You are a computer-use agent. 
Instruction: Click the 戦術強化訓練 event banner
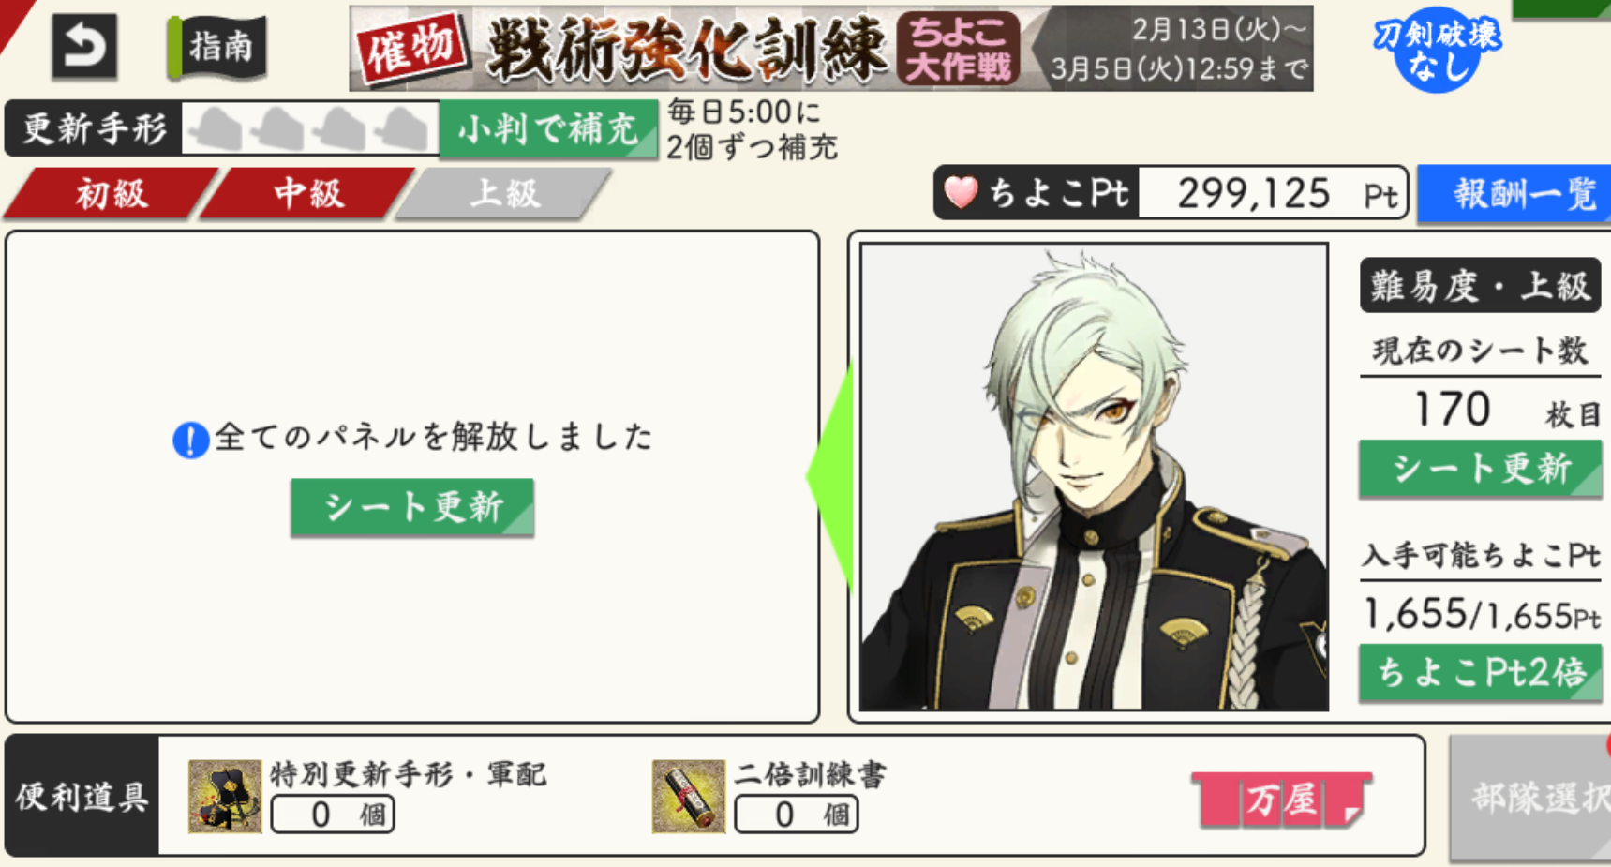pos(831,49)
